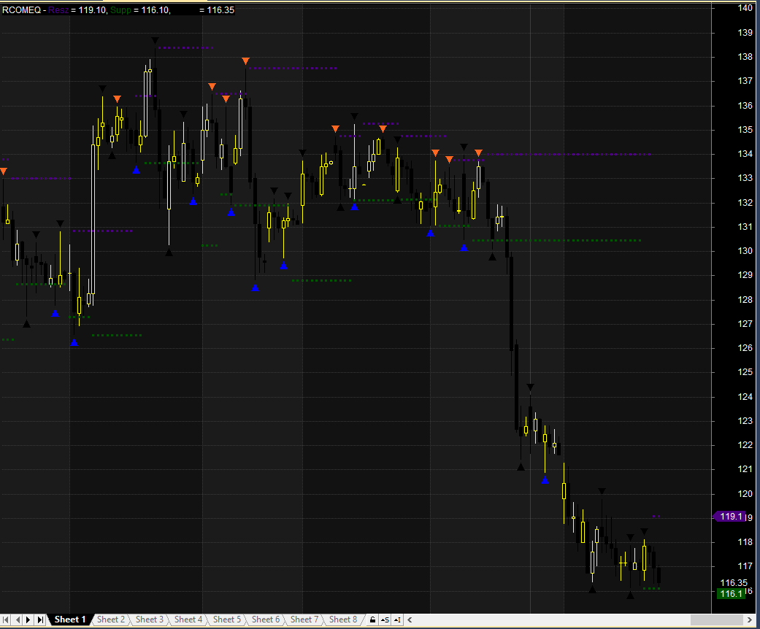Click the interval link 'I' icon
760x629 pixels.
[x=397, y=620]
